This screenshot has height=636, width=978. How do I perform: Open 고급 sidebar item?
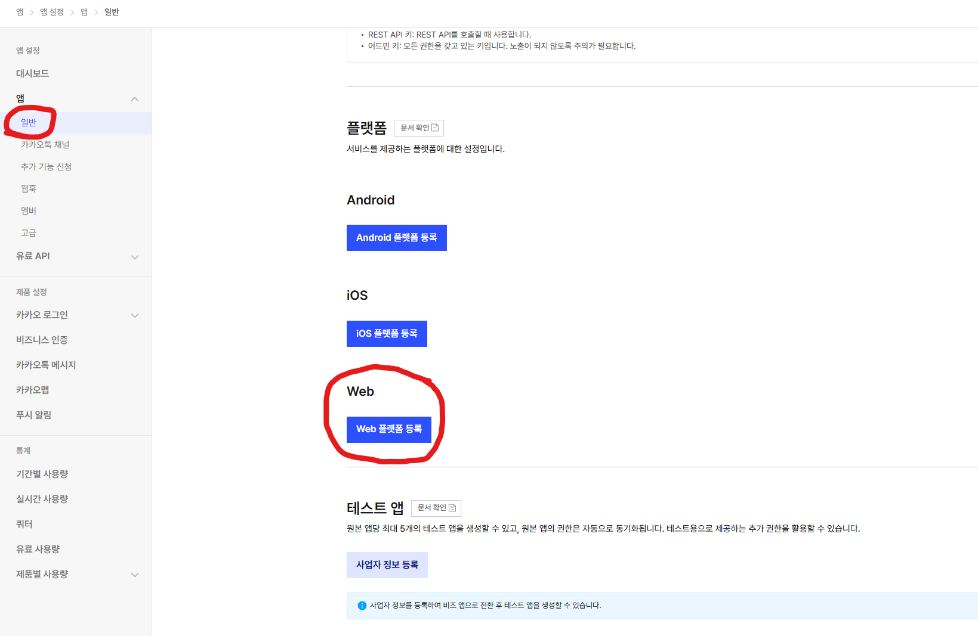click(29, 233)
